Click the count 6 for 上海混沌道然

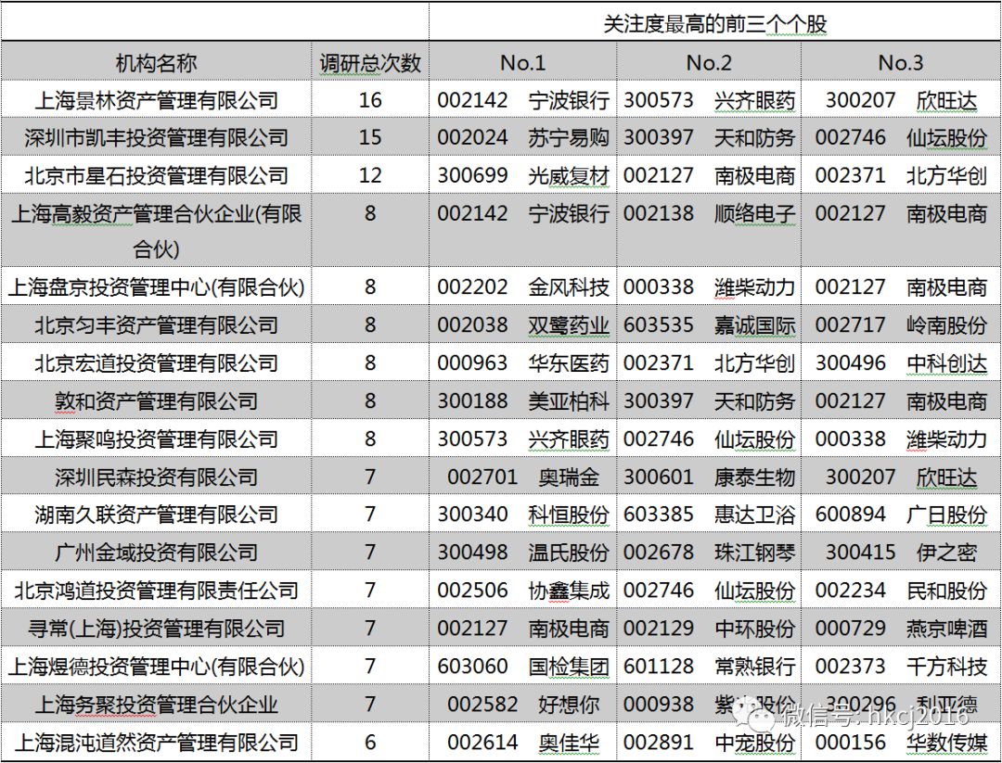tap(370, 742)
